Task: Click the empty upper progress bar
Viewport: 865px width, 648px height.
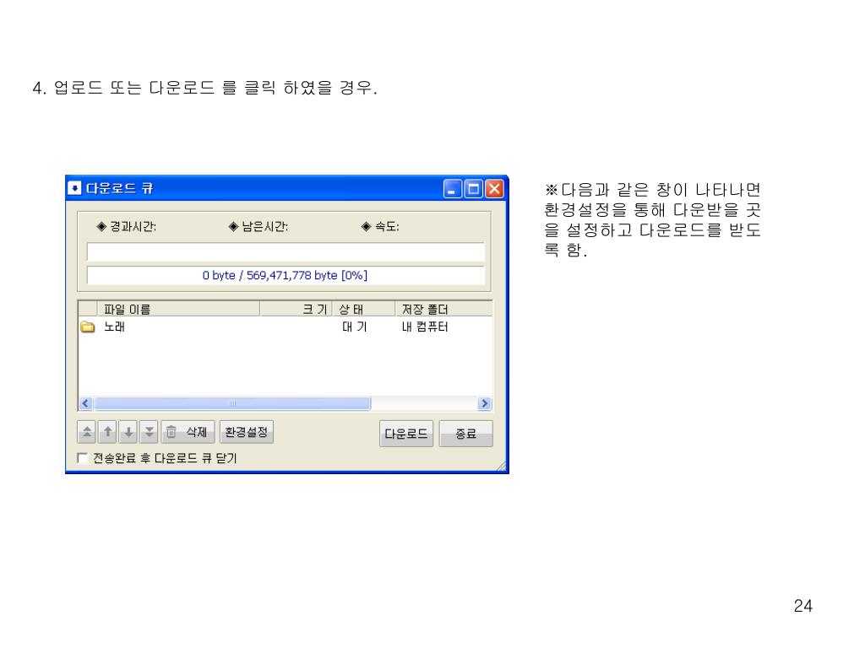Action: pyautogui.click(x=286, y=251)
